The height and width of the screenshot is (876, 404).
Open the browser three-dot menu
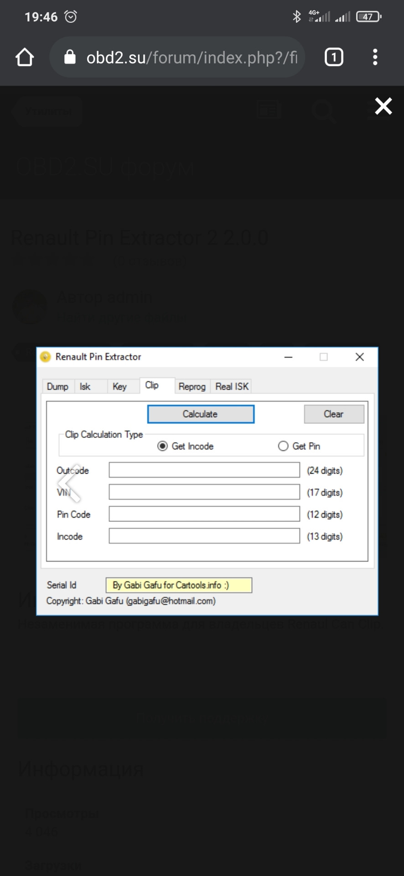tap(375, 57)
